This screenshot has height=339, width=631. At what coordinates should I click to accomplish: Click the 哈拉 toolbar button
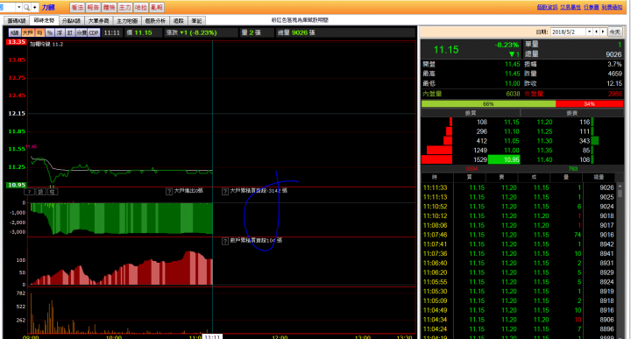point(141,8)
